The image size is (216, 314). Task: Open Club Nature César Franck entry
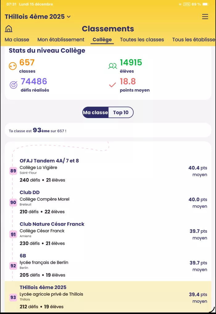52,224
